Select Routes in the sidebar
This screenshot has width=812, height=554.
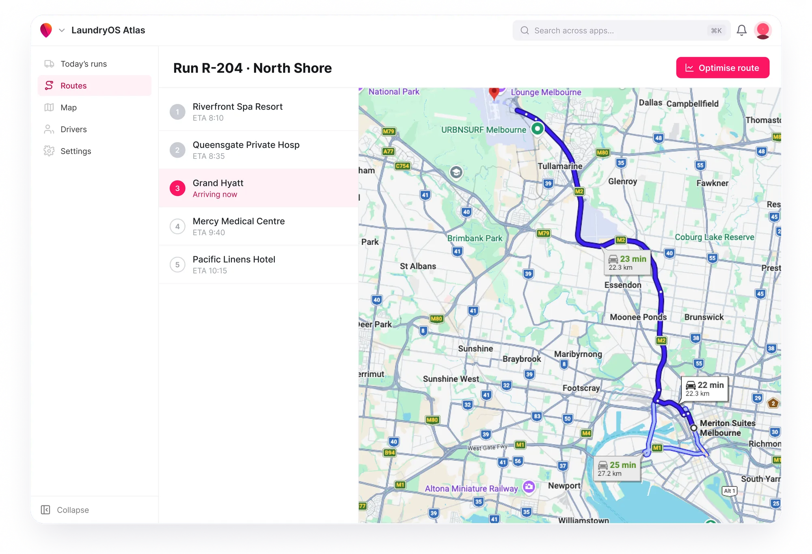coord(95,86)
